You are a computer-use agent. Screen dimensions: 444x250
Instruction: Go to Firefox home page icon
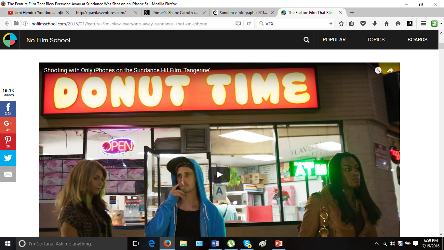[x=386, y=23]
